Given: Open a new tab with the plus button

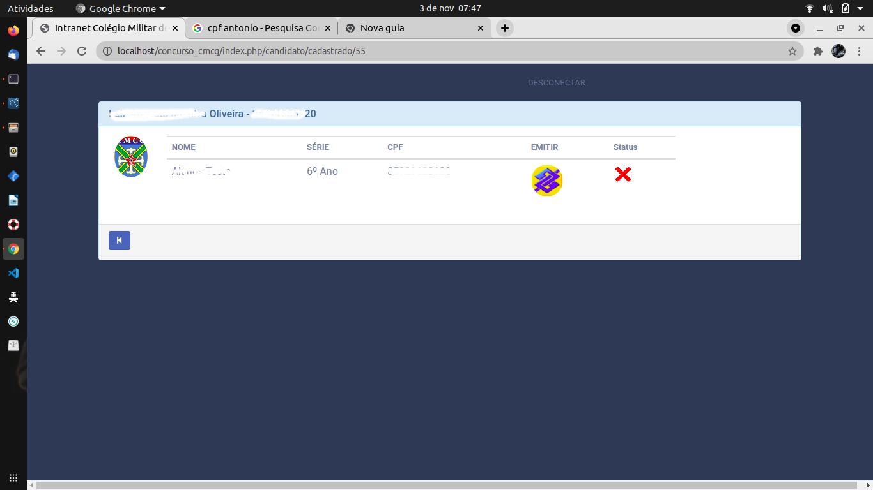Looking at the screenshot, I should [505, 28].
